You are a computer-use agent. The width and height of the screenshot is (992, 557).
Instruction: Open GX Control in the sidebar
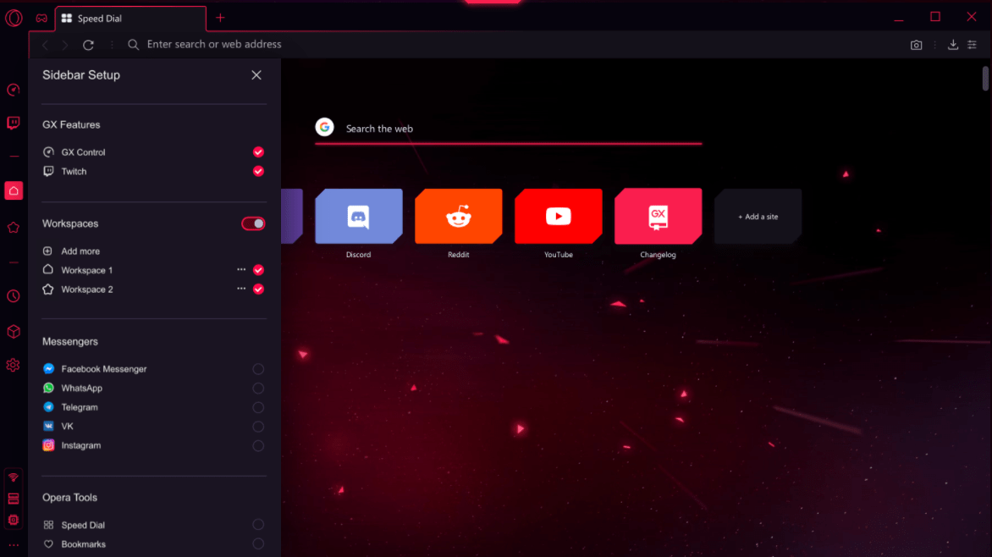click(14, 91)
